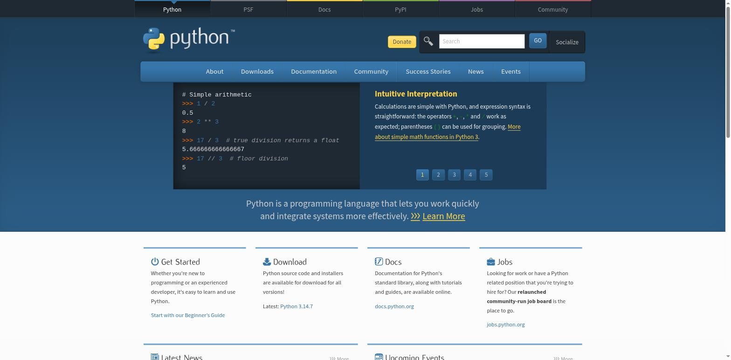
Task: Click the 5.666666666666667 output line
Action: coord(213,149)
